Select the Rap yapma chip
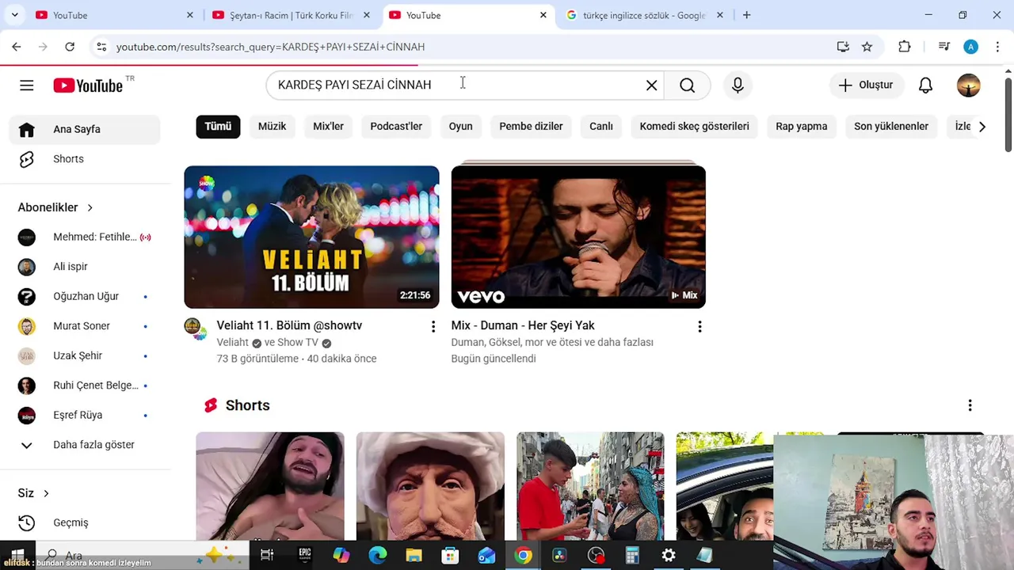1014x570 pixels. [x=801, y=126]
